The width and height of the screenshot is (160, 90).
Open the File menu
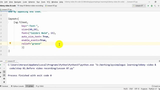(x=1, y=2)
